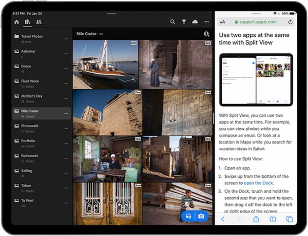Tap the Split View divider handle
Viewport: 308px width, 236px height.
214,118
